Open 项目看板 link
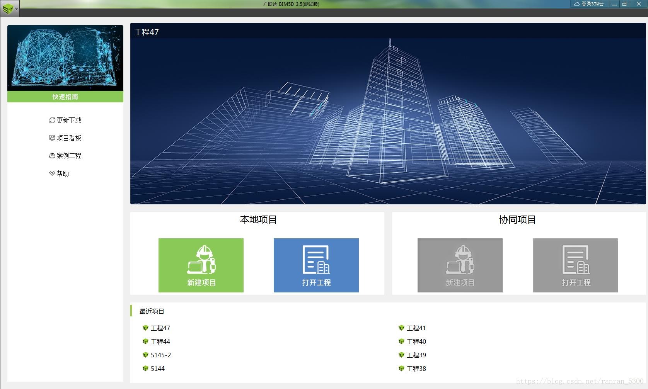The width and height of the screenshot is (648, 389). click(69, 138)
